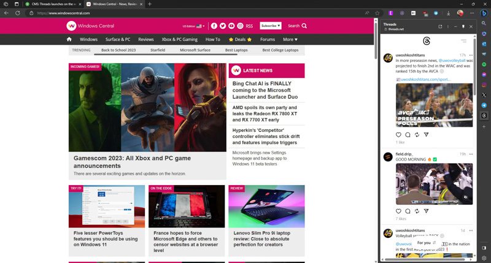
Task: Click Windows Central page vertical scrollbar
Action: pos(376,40)
